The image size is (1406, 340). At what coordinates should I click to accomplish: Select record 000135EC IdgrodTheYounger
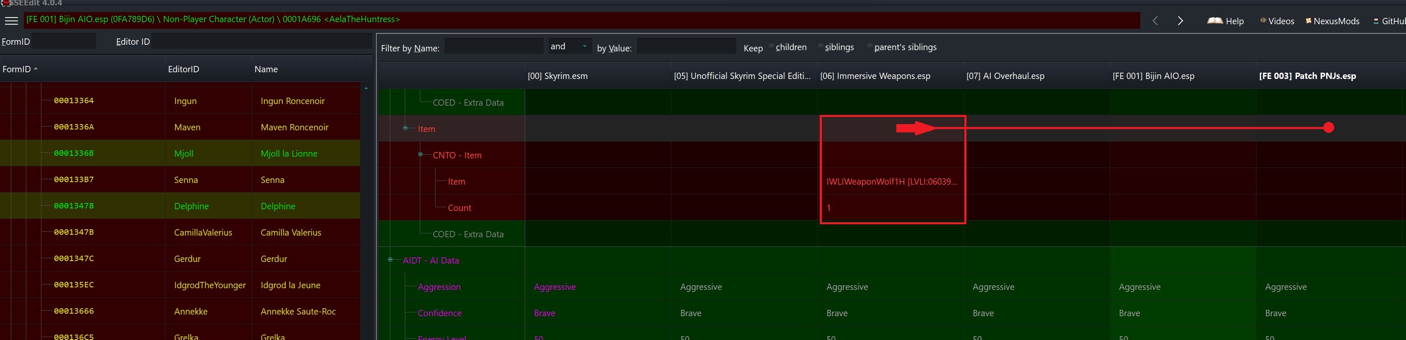[x=180, y=285]
